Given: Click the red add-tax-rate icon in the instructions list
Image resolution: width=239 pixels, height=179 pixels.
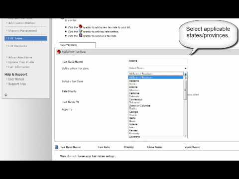Looking at the screenshot, I should [81, 26].
